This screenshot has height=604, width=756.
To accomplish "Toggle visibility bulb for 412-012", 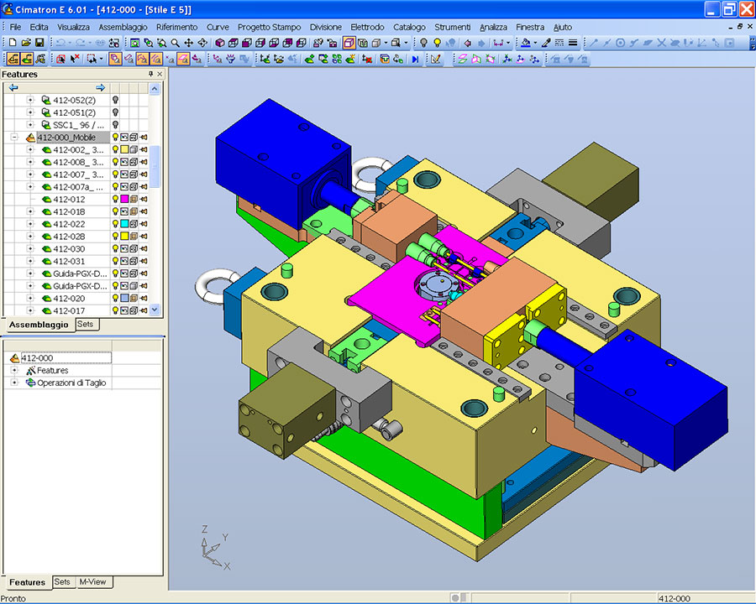I will pos(115,200).
